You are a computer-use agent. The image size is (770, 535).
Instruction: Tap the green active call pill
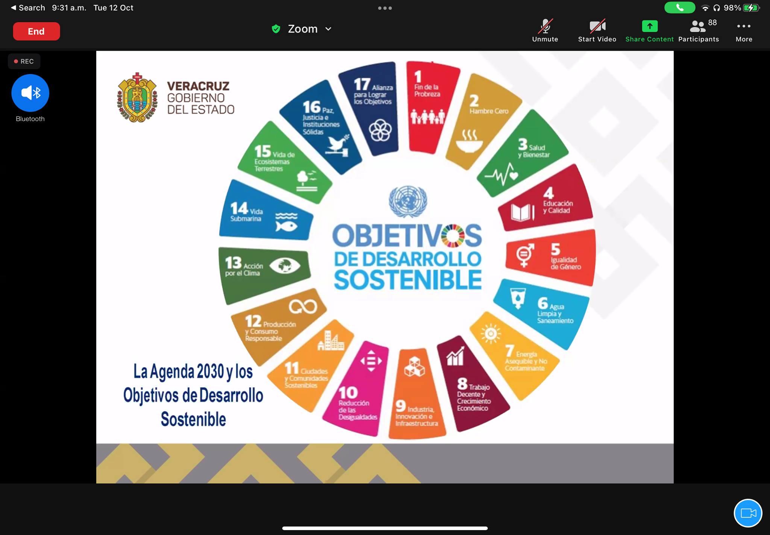point(679,8)
